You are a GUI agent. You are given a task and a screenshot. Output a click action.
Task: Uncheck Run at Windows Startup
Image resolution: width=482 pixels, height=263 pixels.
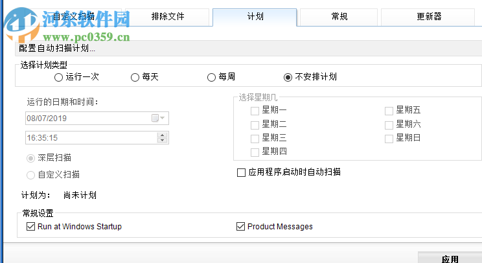[x=30, y=227]
